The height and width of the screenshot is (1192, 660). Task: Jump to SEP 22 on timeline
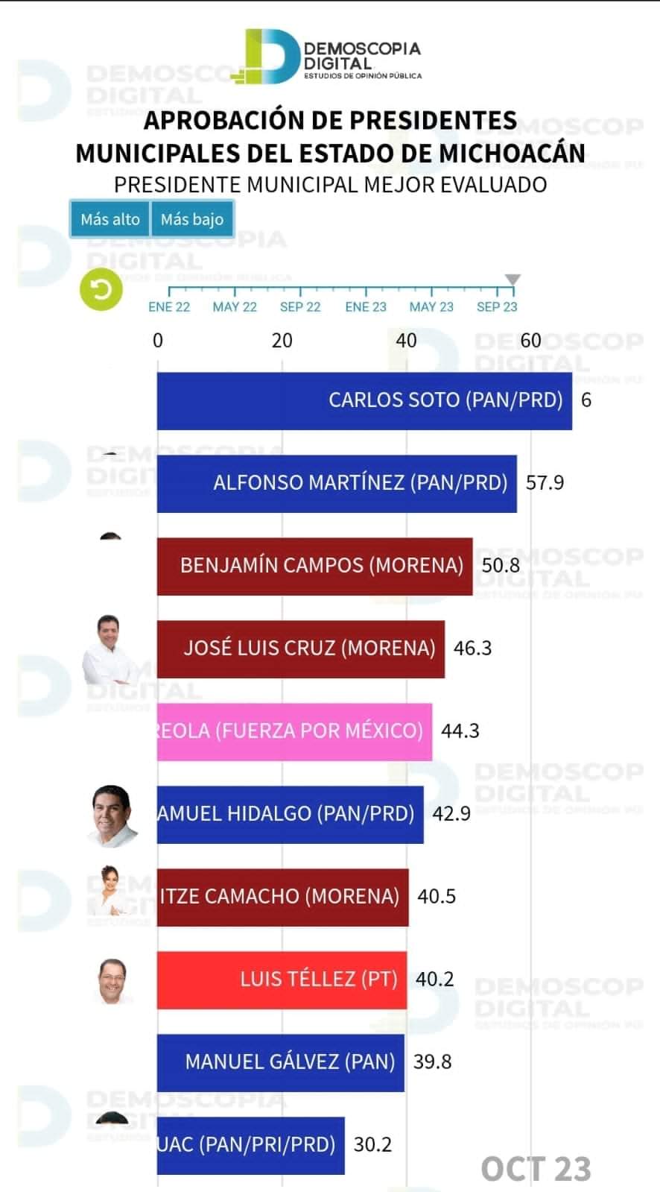coord(300,306)
